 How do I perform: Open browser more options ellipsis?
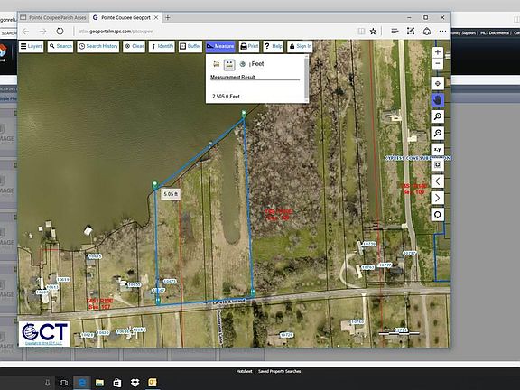pyautogui.click(x=442, y=32)
